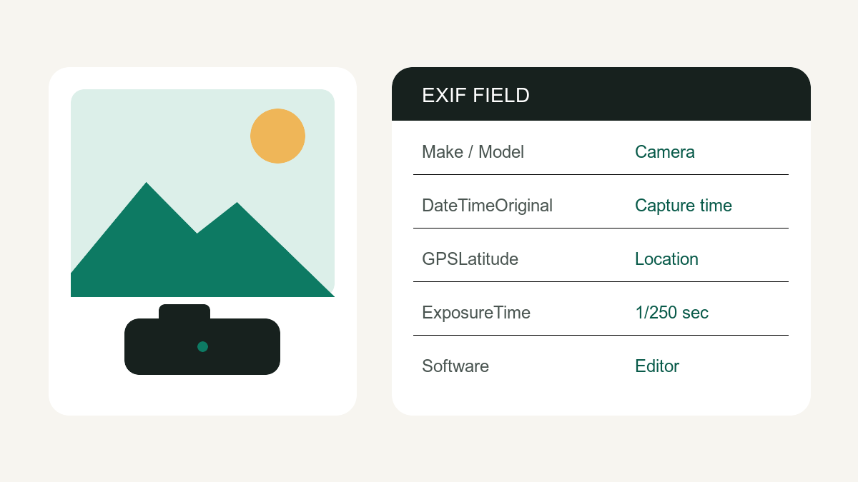Select the Capture time value

(684, 206)
